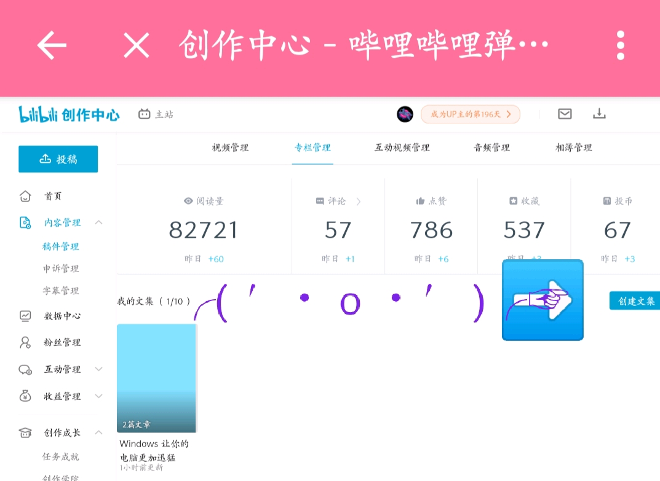Click the 创建文集 button

pos(635,301)
